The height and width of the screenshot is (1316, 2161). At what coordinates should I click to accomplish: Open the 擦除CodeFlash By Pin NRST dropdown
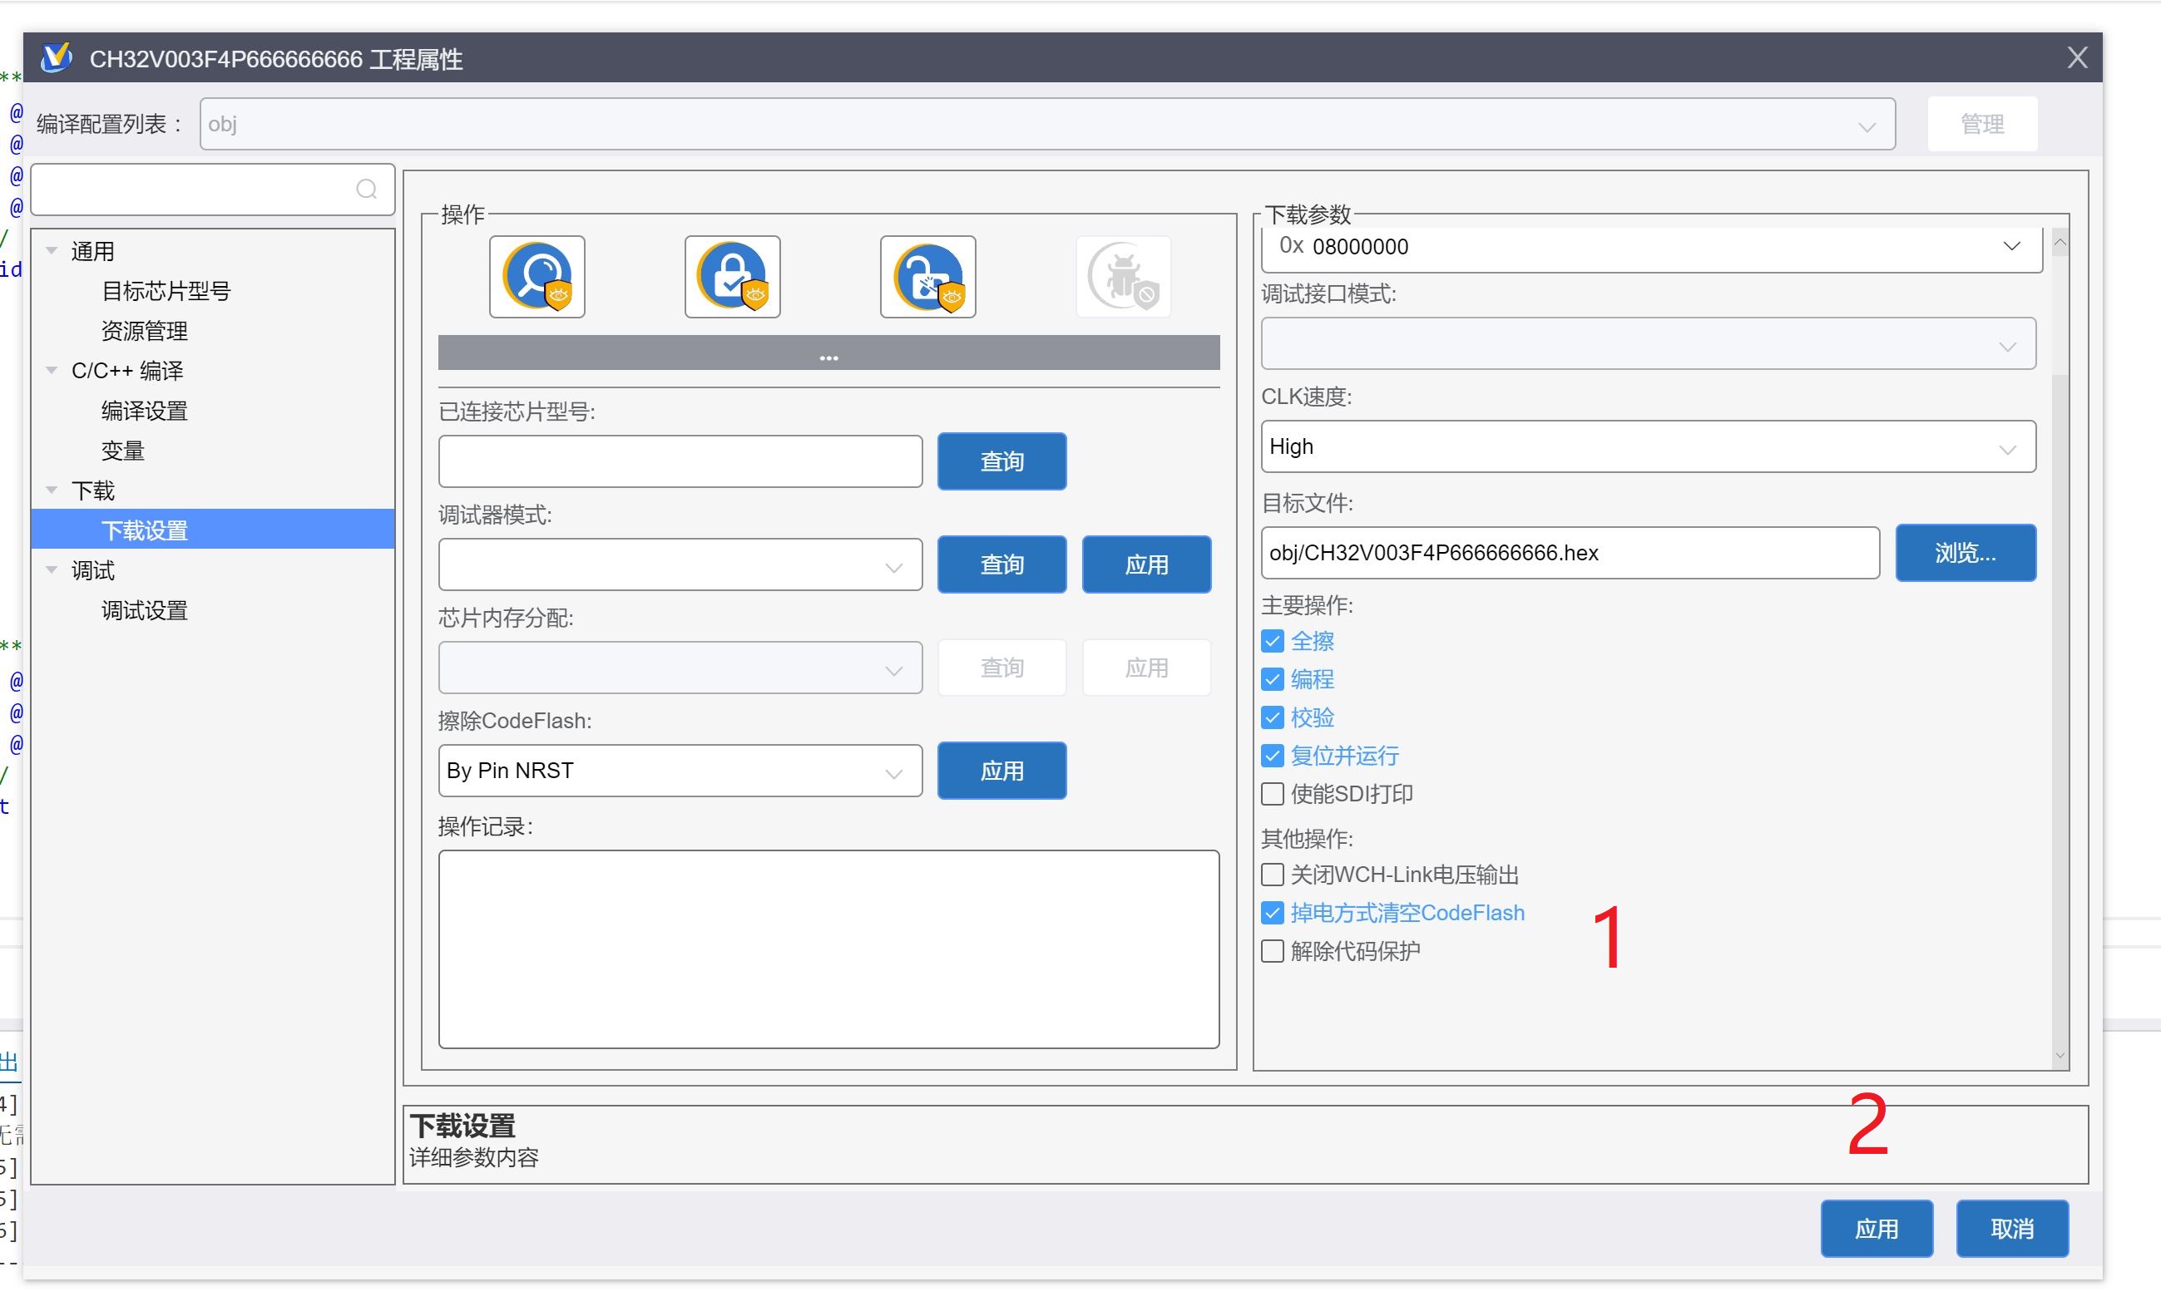[680, 771]
